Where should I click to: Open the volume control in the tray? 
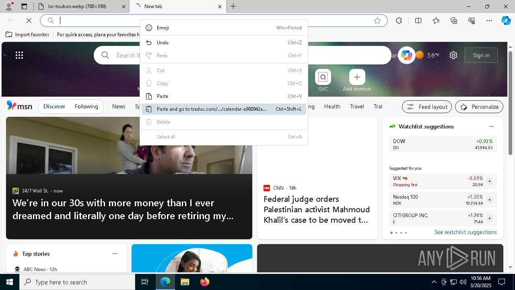pos(463,282)
